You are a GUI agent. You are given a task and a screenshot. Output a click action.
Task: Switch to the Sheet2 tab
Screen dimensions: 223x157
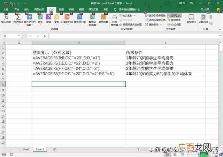coord(40,149)
